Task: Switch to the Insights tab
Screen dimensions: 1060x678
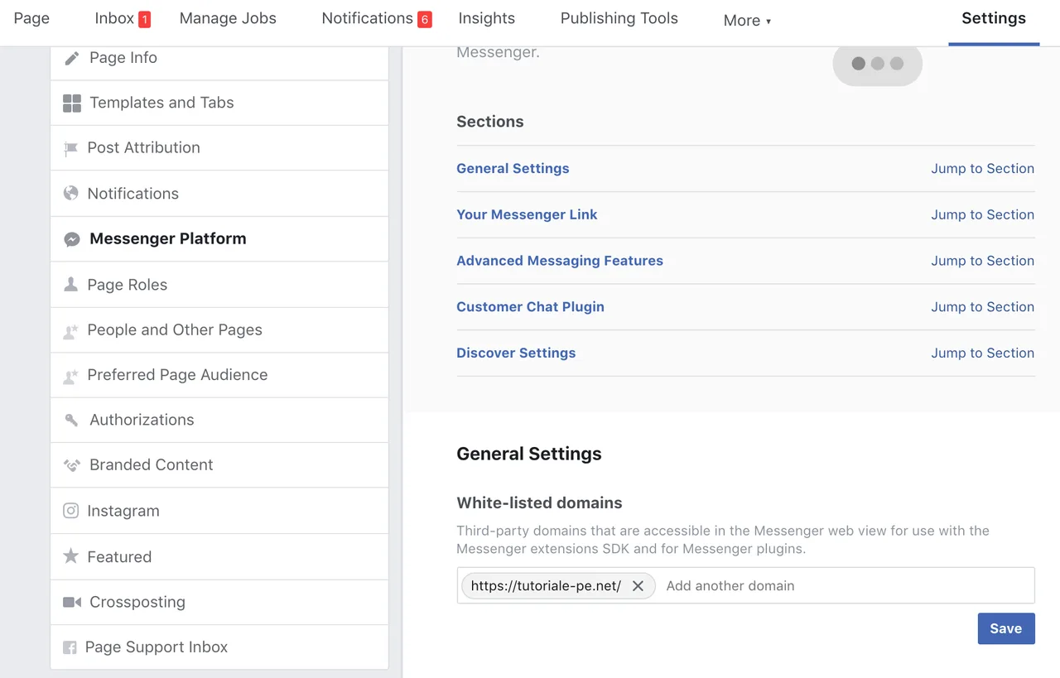Action: pyautogui.click(x=486, y=18)
